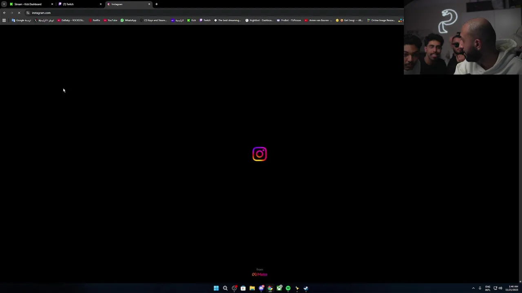Open the Windows Start menu

pyautogui.click(x=216, y=288)
